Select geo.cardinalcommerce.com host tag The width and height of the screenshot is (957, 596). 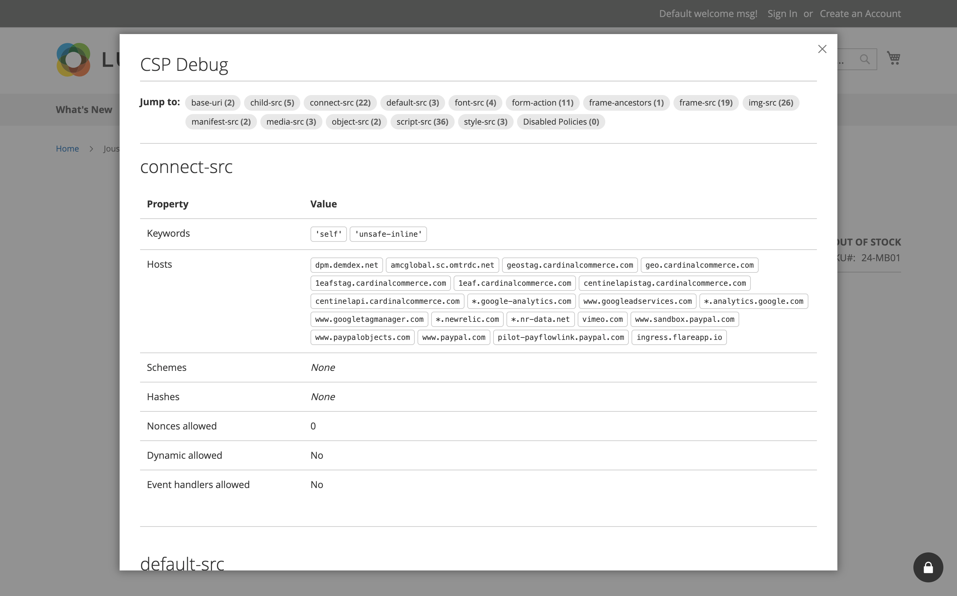pyautogui.click(x=699, y=265)
